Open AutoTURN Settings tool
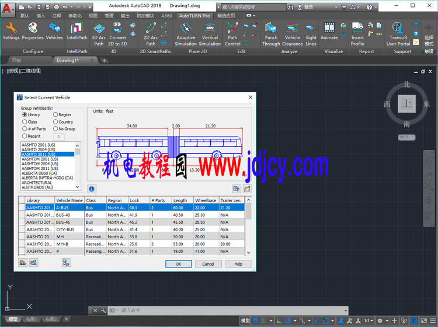The height and width of the screenshot is (327, 438). (x=11, y=32)
